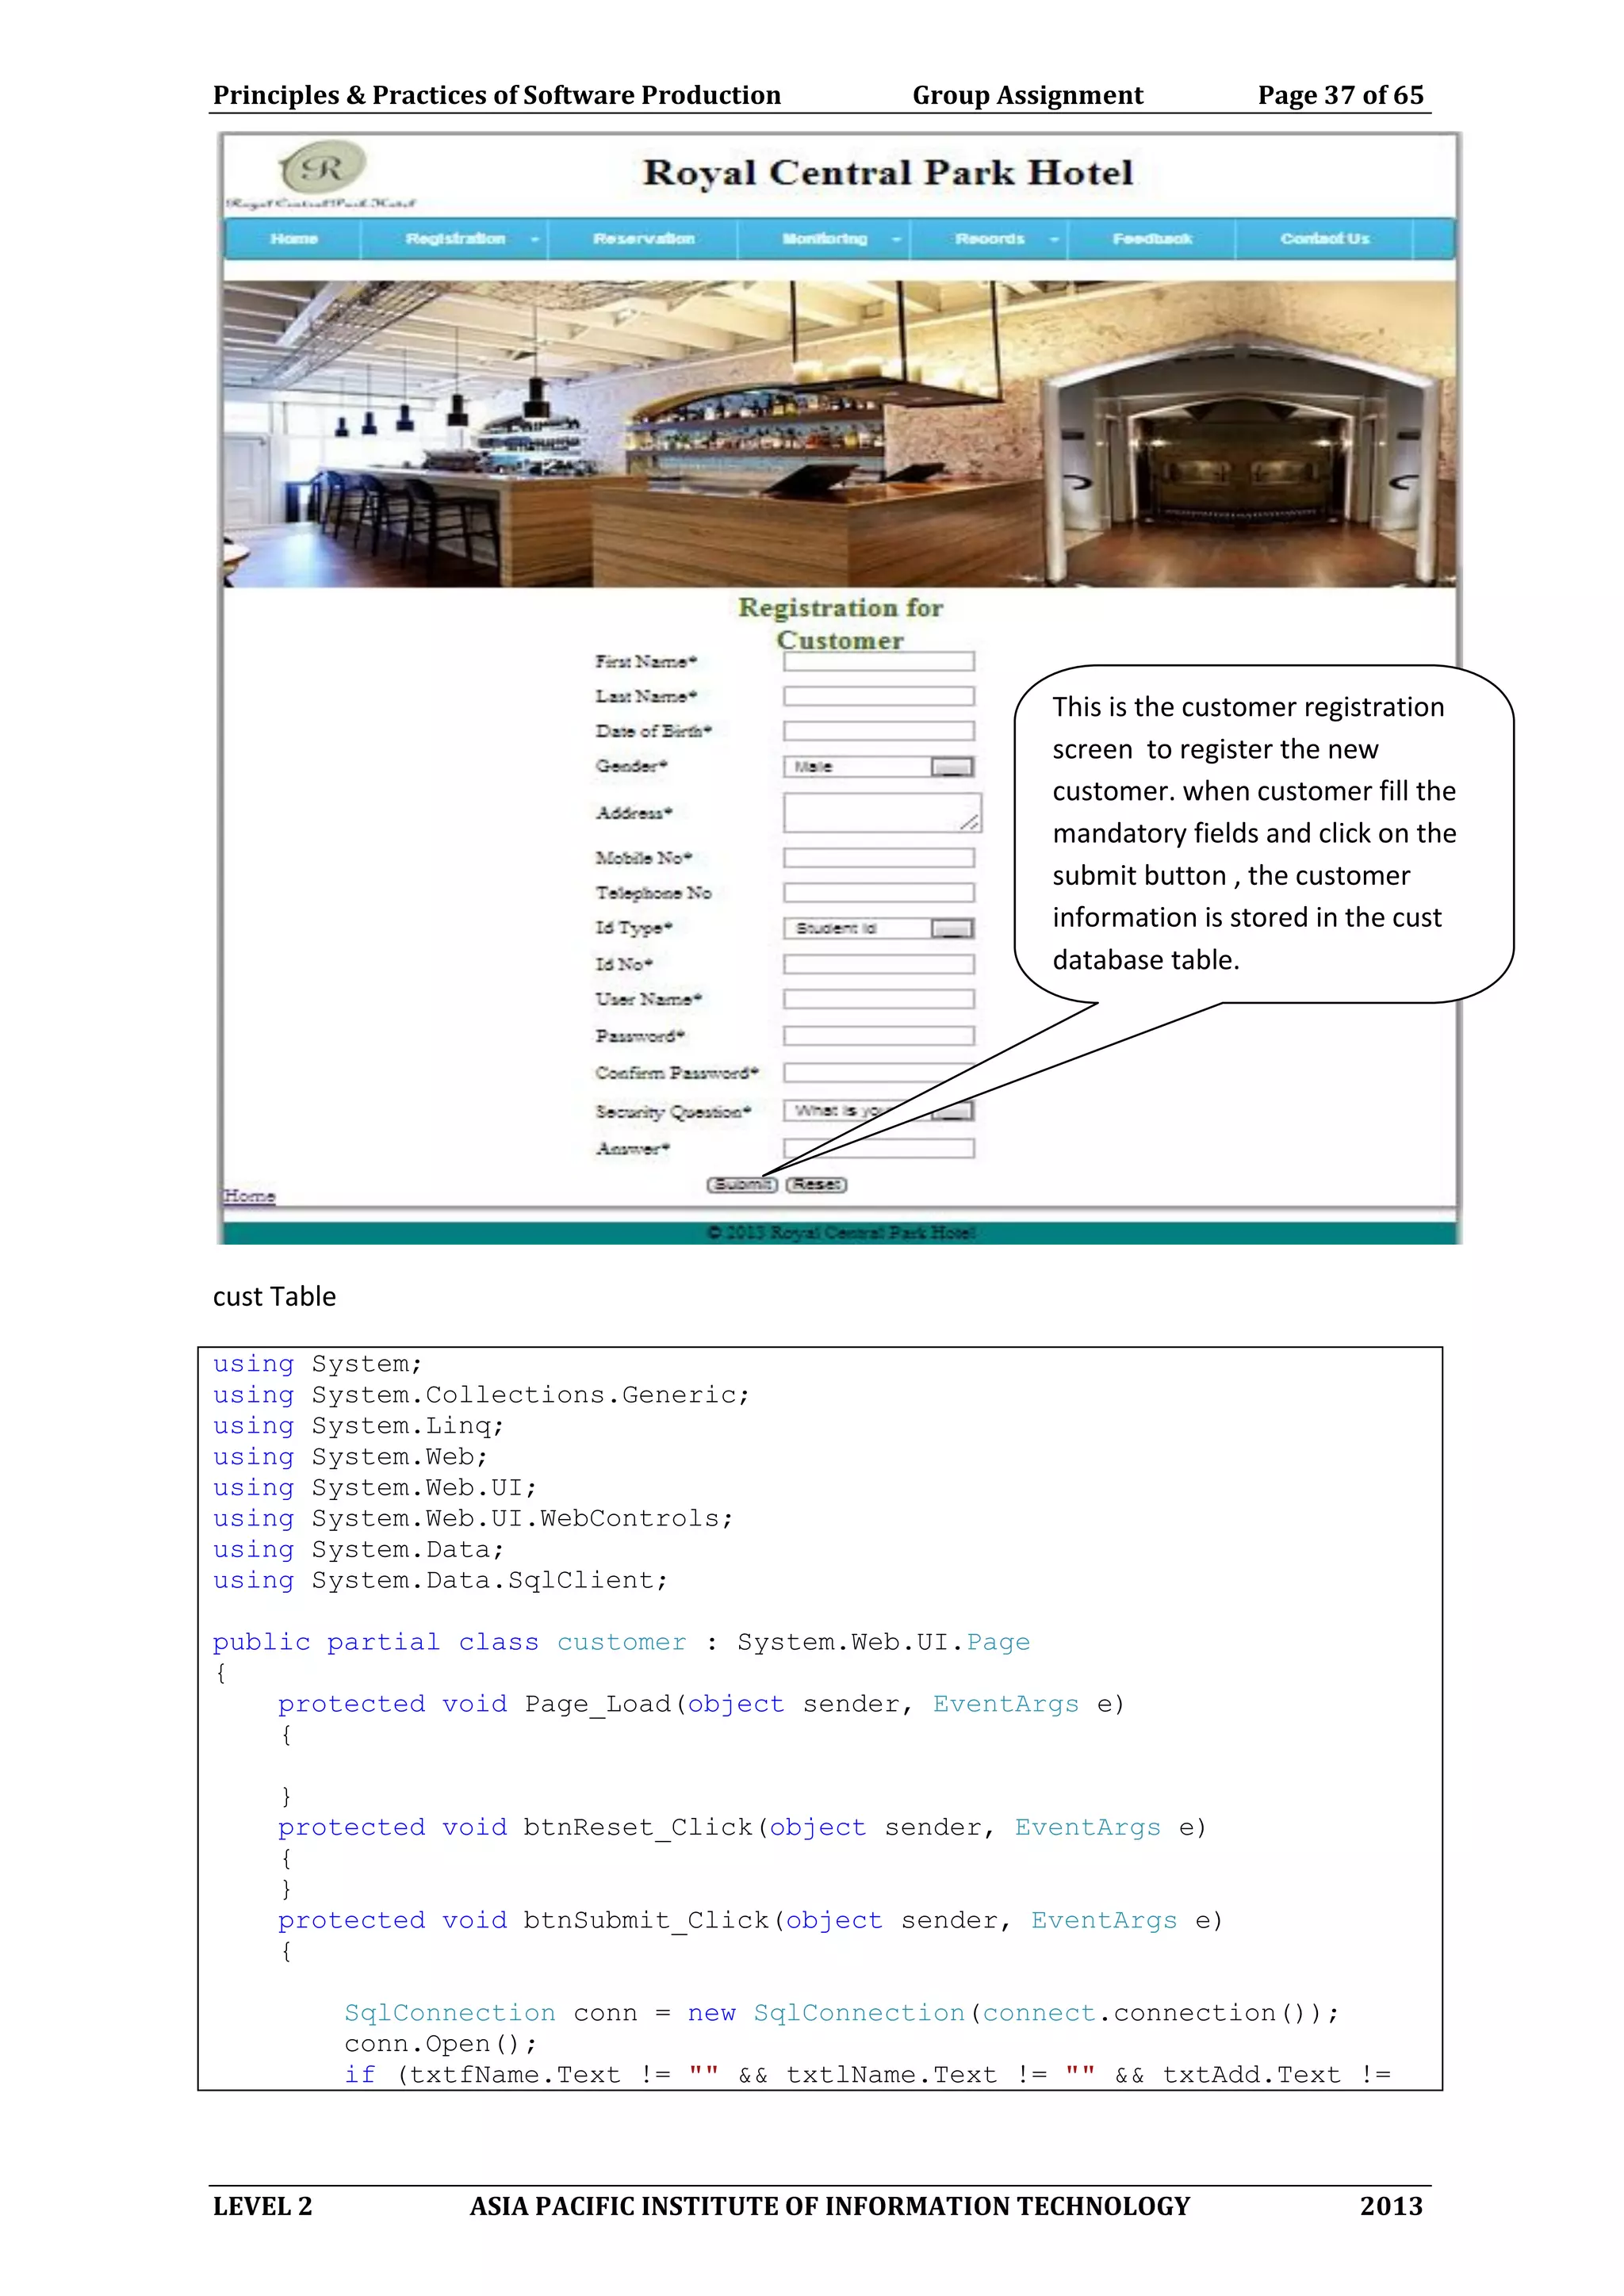Click the Mobile No input field
The image size is (1624, 2296).
pos(878,858)
